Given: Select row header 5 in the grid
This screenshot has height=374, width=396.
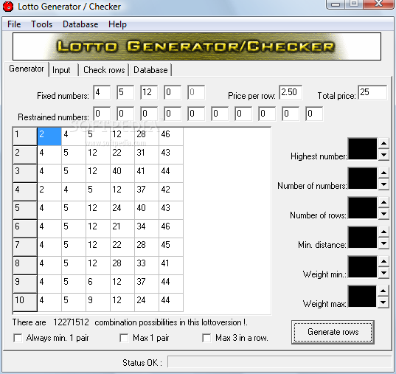Looking at the screenshot, I should coord(25,210).
